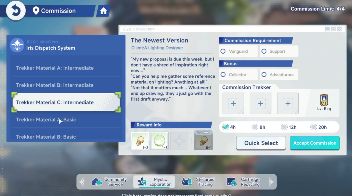This screenshot has width=352, height=196.
Task: Click the Commission Trekker label
Action: tap(247, 87)
